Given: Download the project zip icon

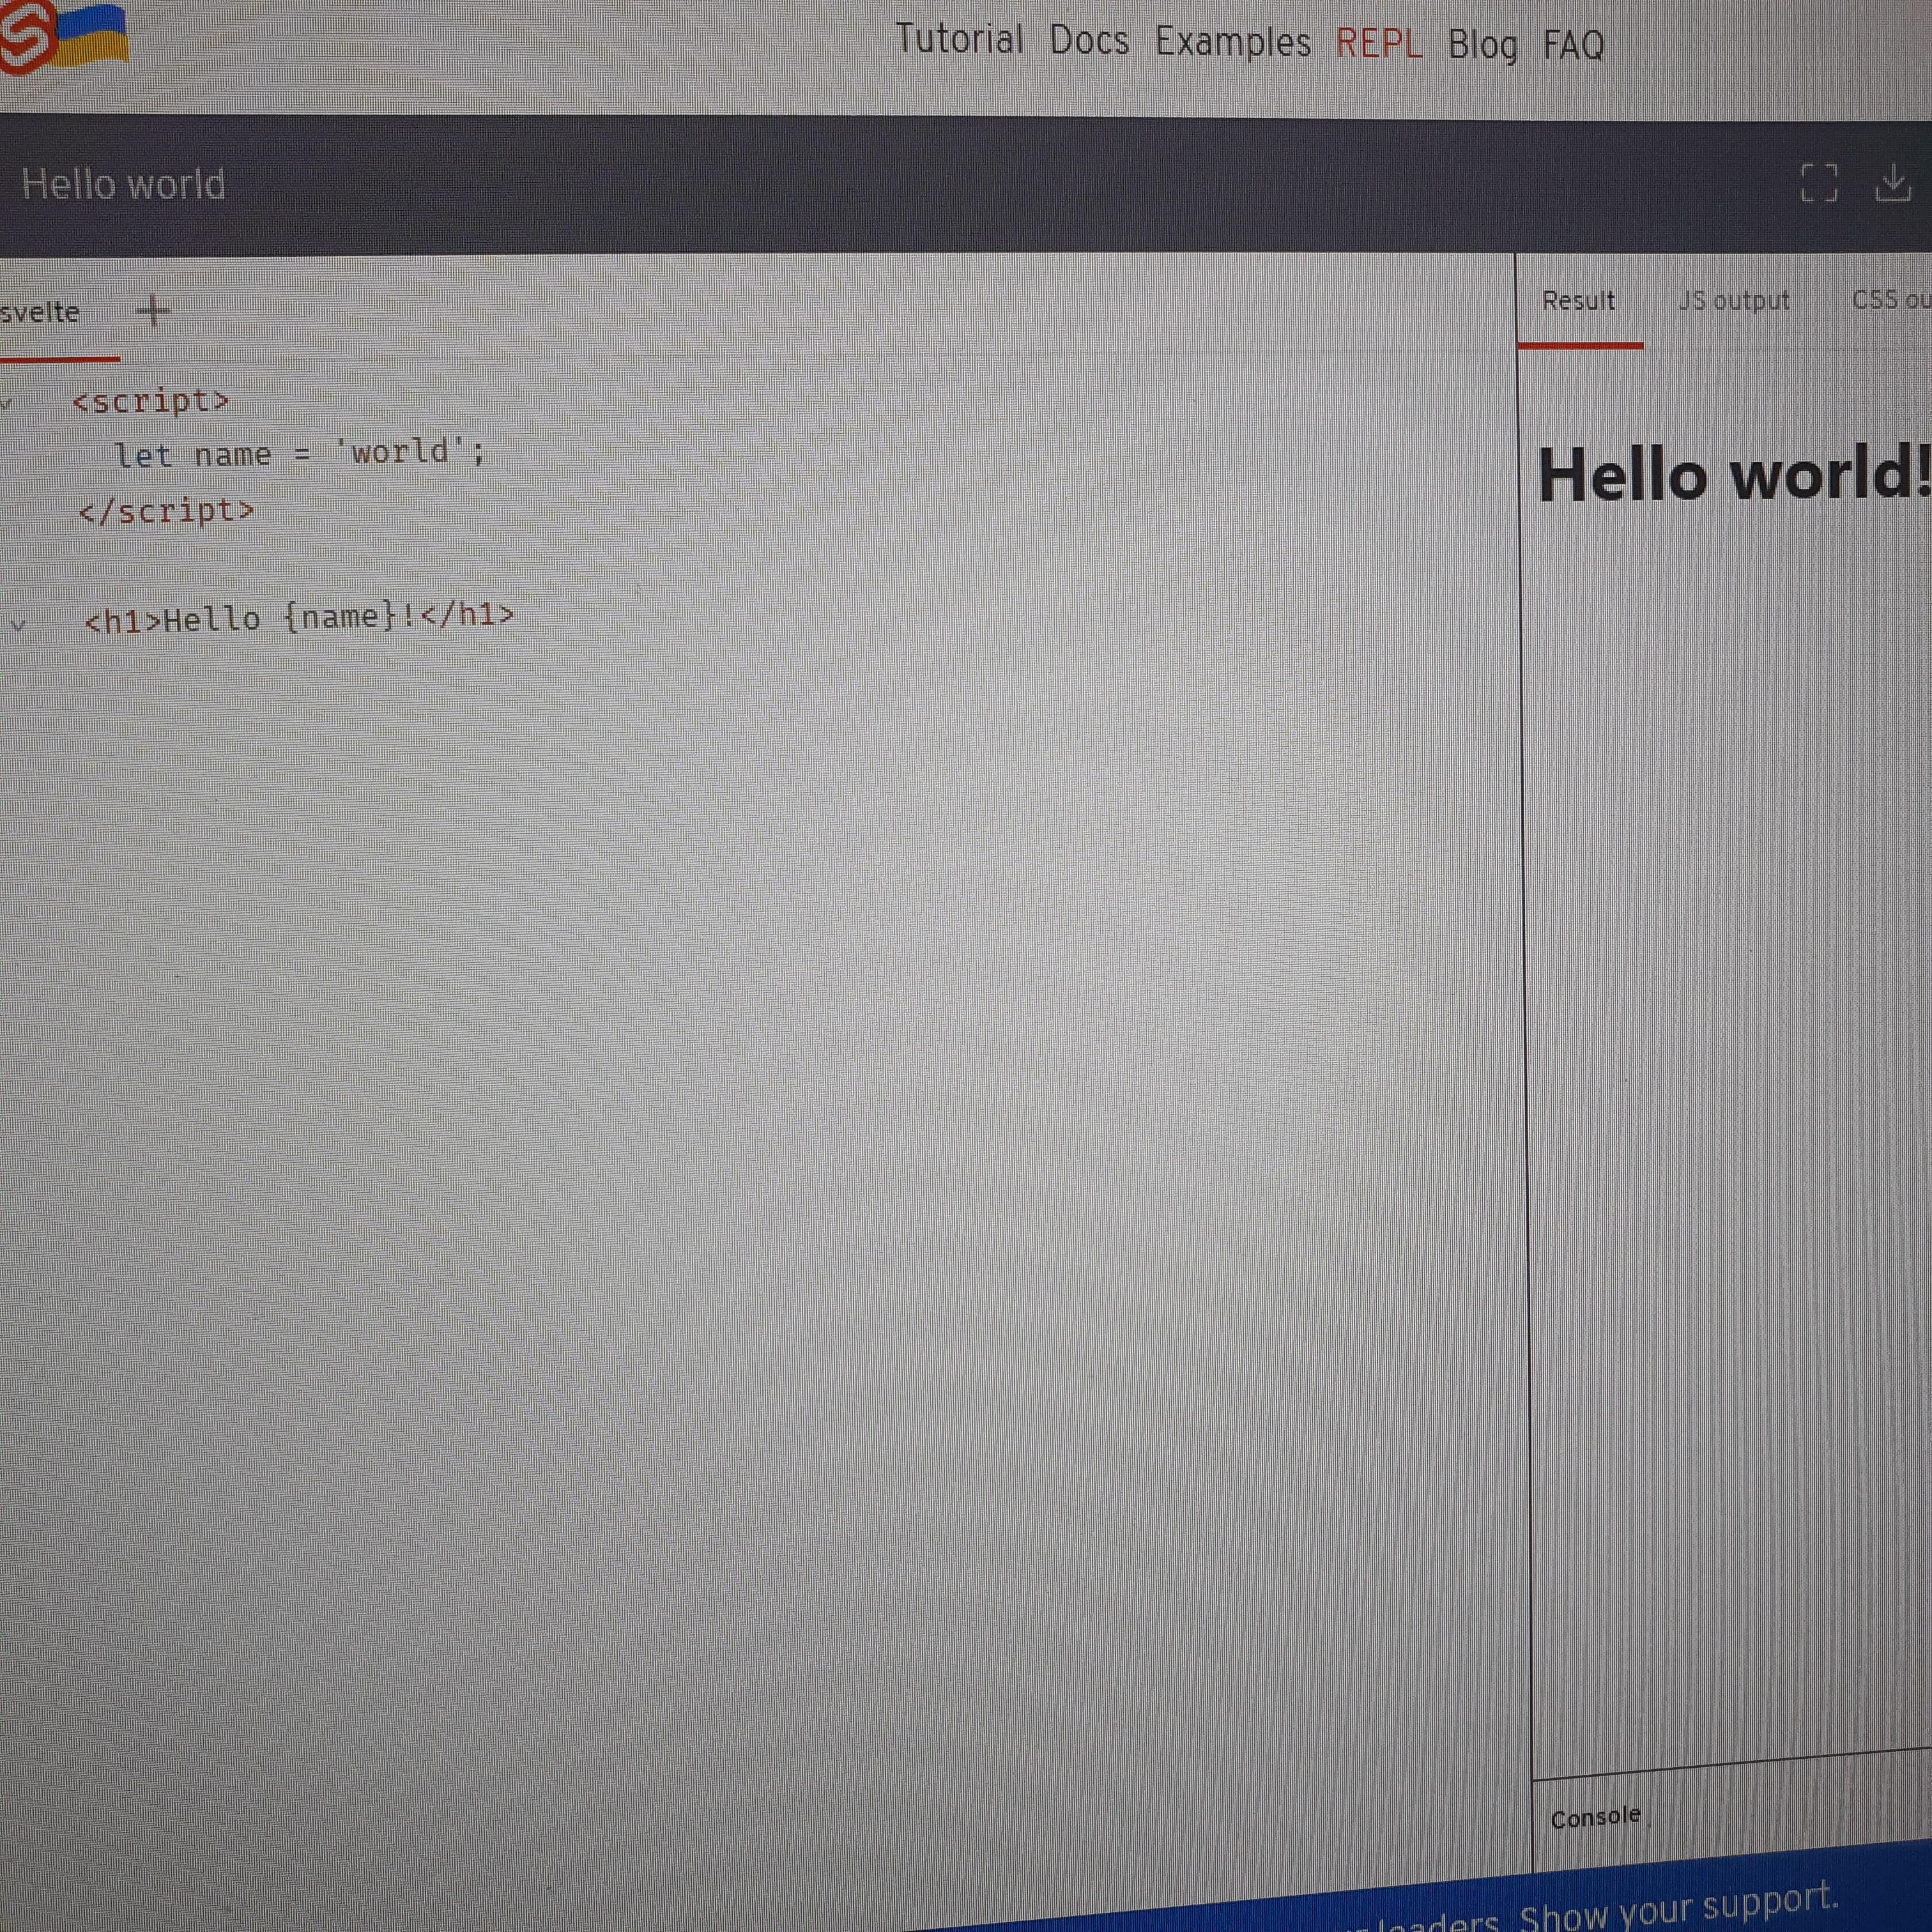Looking at the screenshot, I should point(1892,183).
